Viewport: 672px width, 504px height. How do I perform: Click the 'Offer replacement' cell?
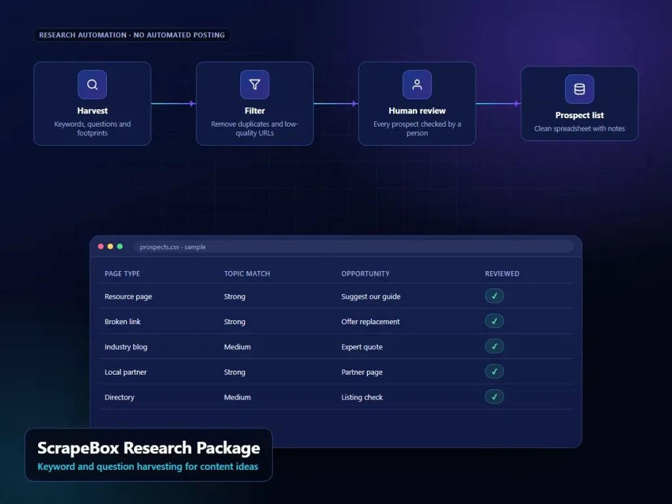[370, 322]
